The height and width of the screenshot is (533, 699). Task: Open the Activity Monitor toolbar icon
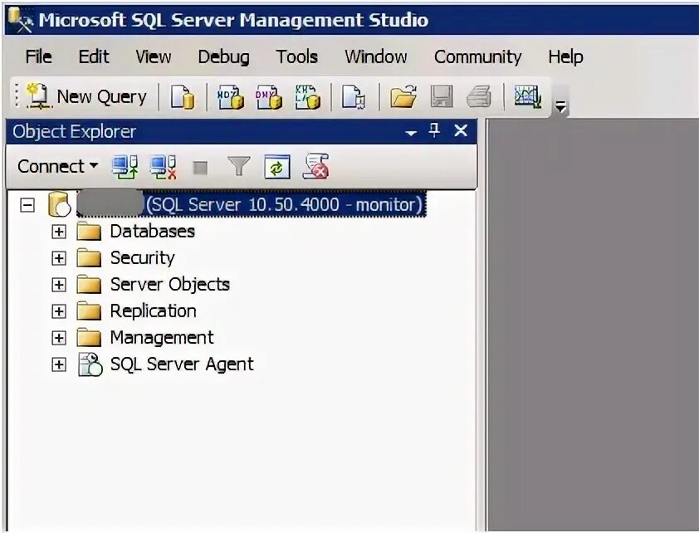tap(528, 96)
